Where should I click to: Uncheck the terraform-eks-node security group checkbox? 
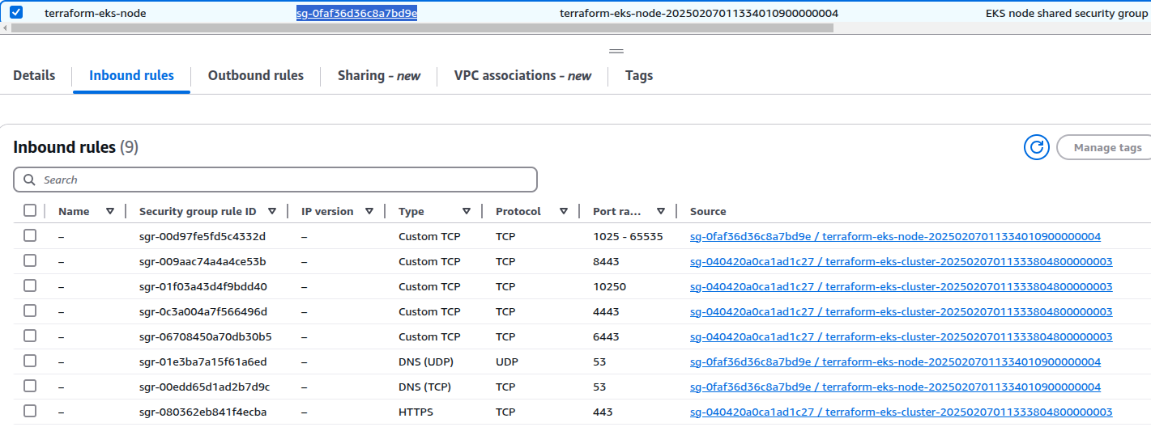[16, 13]
